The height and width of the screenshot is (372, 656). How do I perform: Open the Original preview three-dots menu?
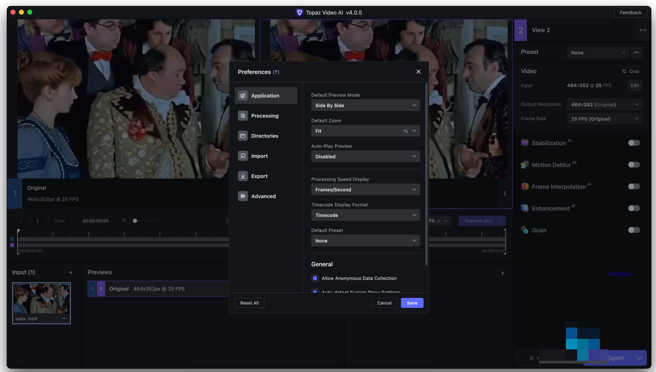tap(505, 194)
